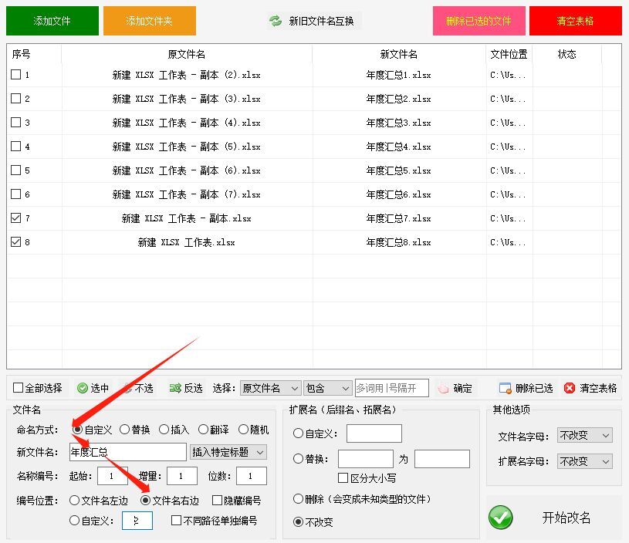The width and height of the screenshot is (629, 543).
Task: Select the 随机 naming mode radio
Action: point(243,430)
